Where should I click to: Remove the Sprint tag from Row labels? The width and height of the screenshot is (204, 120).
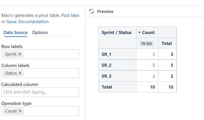tap(20, 54)
